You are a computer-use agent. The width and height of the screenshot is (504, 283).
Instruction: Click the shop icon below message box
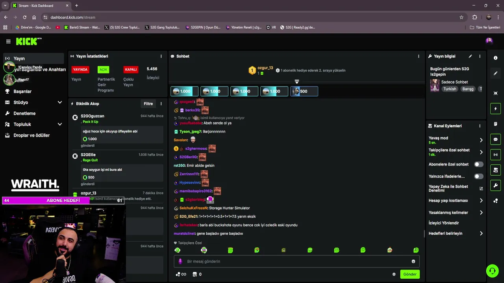click(195, 274)
